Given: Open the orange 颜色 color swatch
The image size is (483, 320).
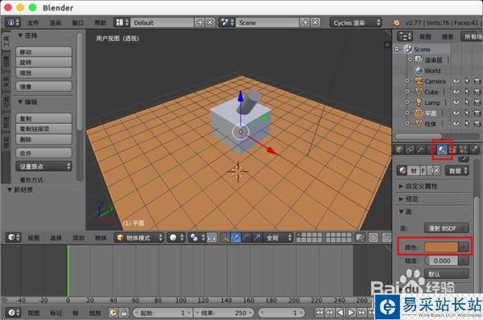Looking at the screenshot, I should point(441,247).
